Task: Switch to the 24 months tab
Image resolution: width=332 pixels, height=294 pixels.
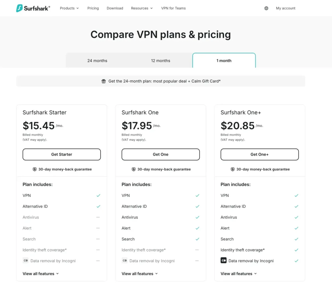Action: pyautogui.click(x=97, y=61)
